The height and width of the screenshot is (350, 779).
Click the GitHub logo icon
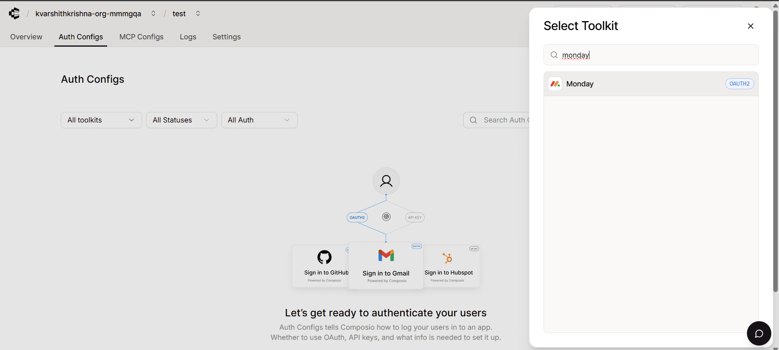(324, 257)
